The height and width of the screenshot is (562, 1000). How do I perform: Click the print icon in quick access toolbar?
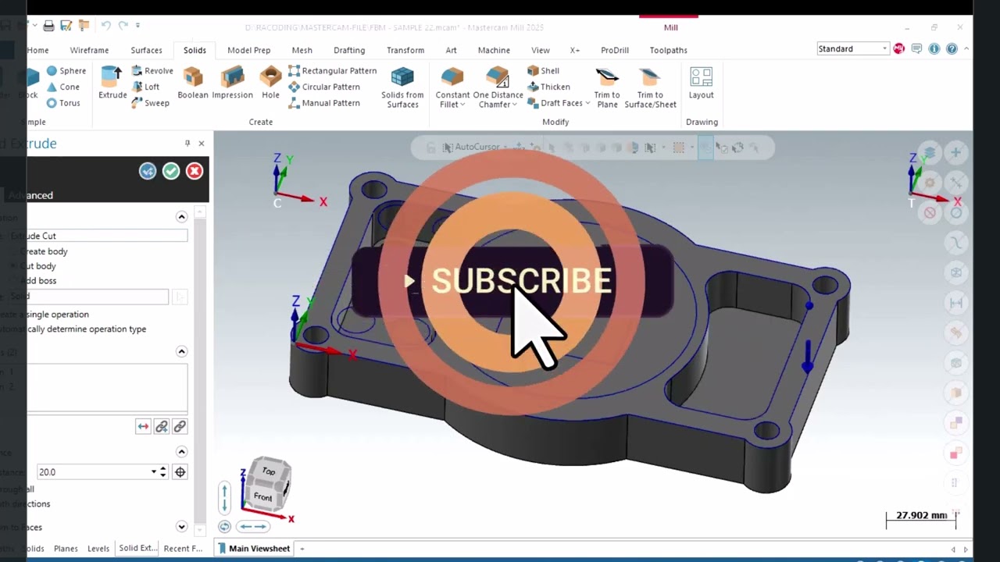48,26
